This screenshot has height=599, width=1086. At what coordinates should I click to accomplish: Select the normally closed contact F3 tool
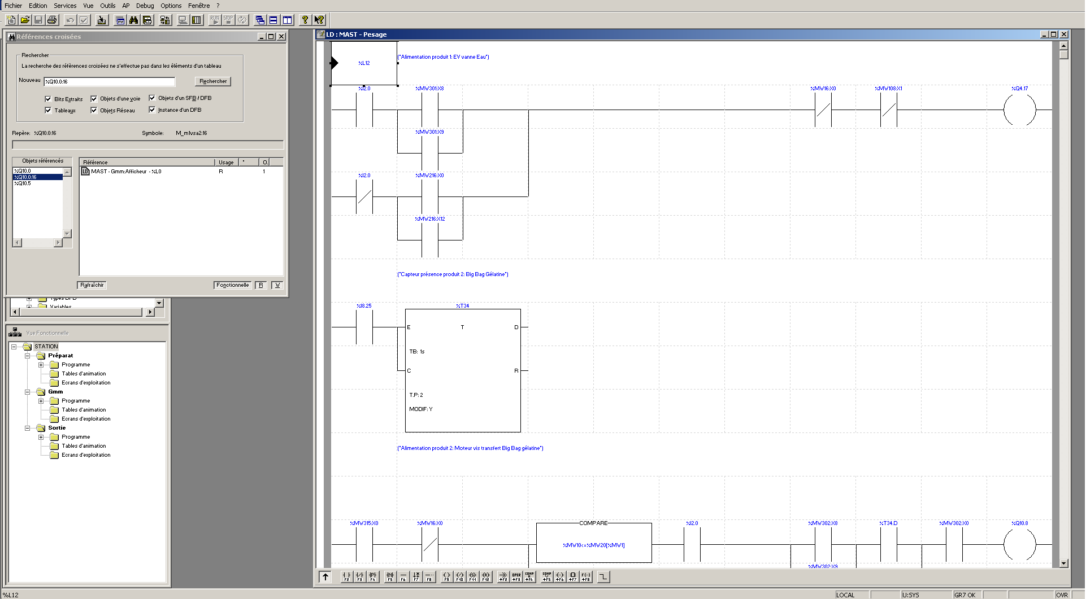pos(359,576)
